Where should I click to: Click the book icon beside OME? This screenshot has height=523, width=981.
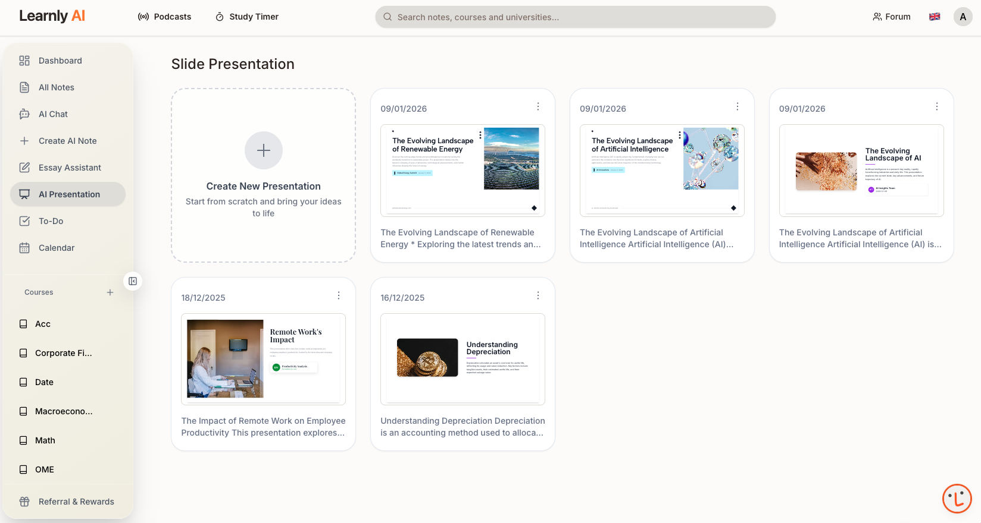[x=23, y=470]
